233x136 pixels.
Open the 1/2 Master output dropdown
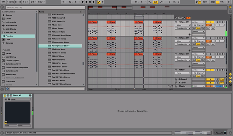(199, 86)
